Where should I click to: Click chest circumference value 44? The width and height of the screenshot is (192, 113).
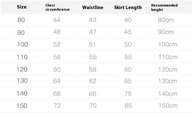coord(57,20)
